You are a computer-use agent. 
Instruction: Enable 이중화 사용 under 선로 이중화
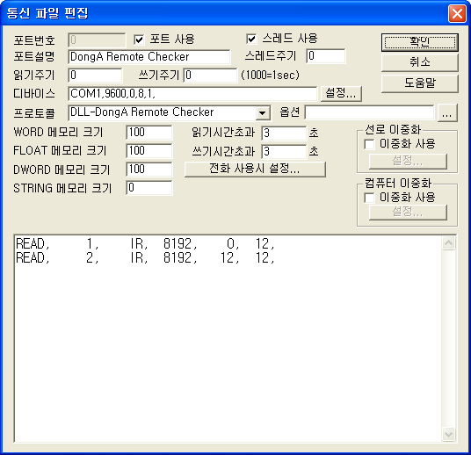pos(369,144)
